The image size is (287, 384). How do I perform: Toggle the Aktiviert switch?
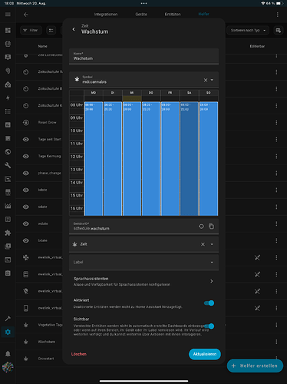209,303
